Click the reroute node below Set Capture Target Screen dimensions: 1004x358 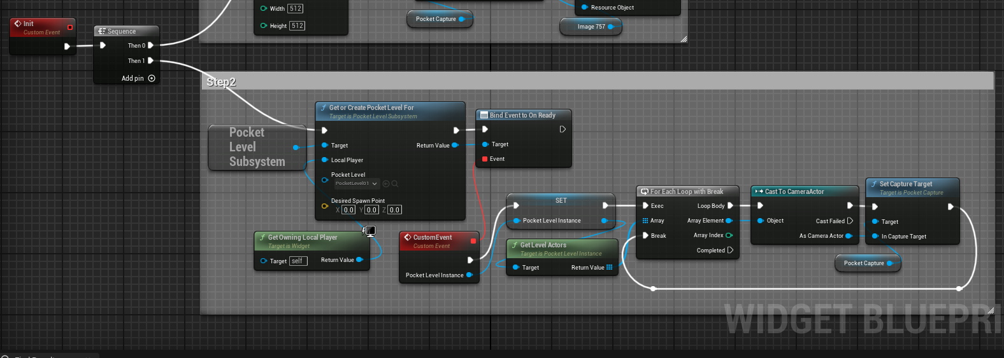(959, 289)
